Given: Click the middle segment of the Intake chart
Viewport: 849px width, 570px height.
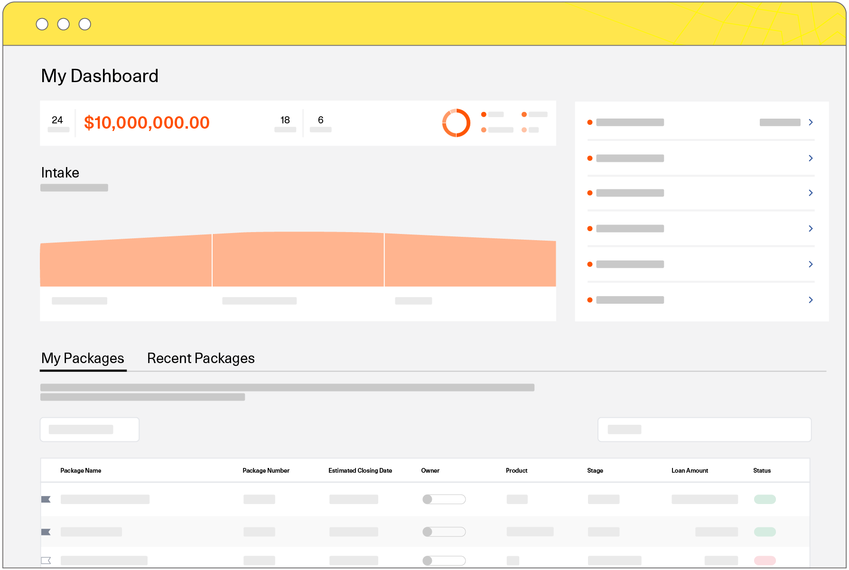Looking at the screenshot, I should point(298,260).
